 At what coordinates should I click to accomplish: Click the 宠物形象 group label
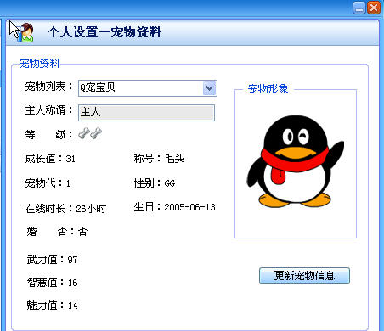point(268,89)
